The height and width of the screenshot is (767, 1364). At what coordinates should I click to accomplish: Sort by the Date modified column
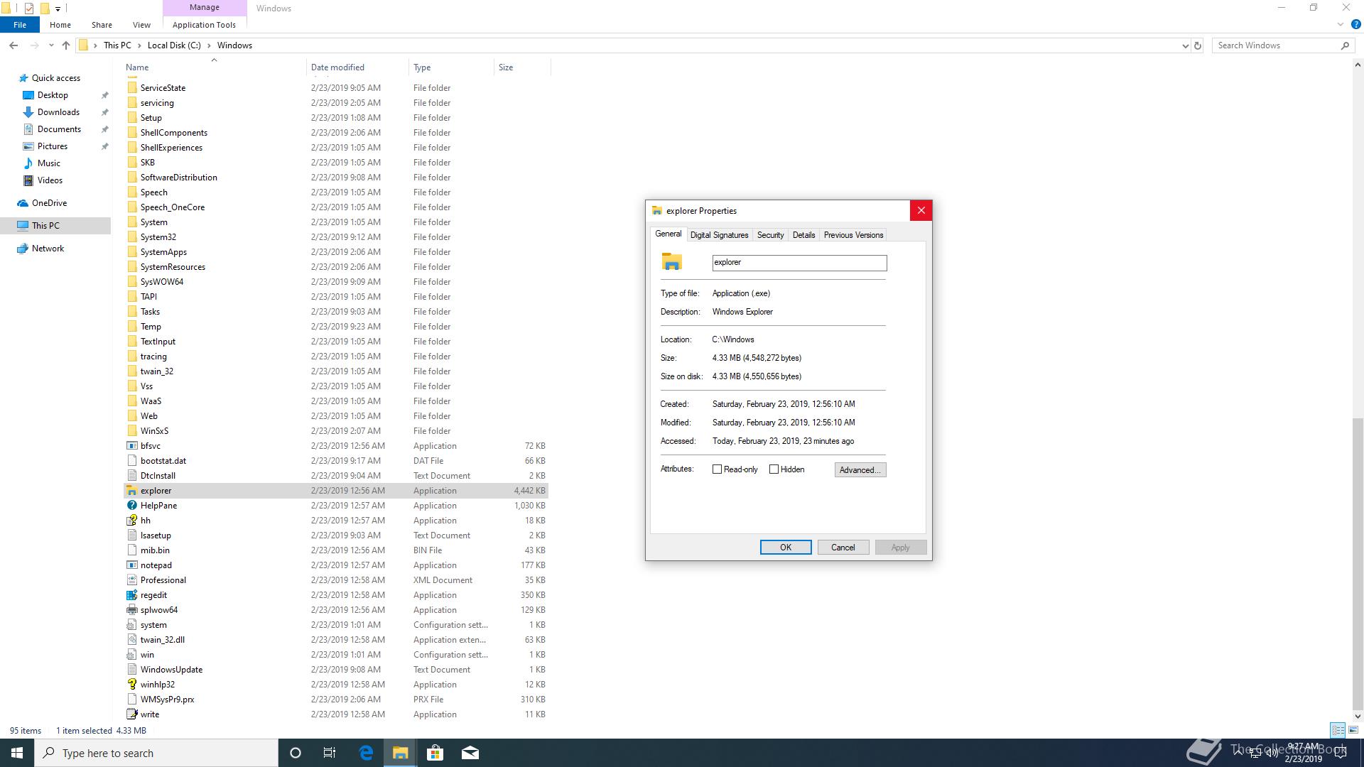[358, 67]
